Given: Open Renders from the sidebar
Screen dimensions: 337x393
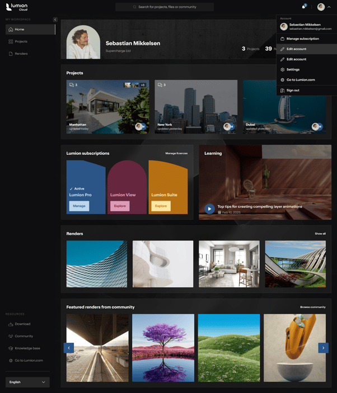Looking at the screenshot, I should coord(21,54).
